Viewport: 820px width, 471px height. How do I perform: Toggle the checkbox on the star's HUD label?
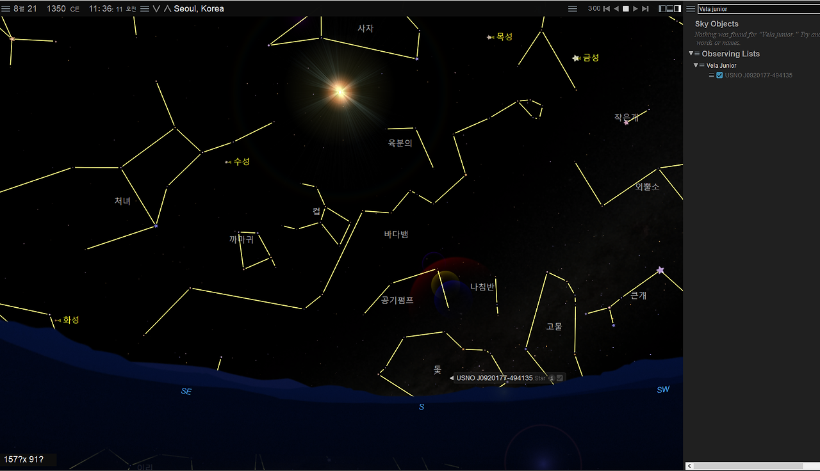(x=560, y=378)
